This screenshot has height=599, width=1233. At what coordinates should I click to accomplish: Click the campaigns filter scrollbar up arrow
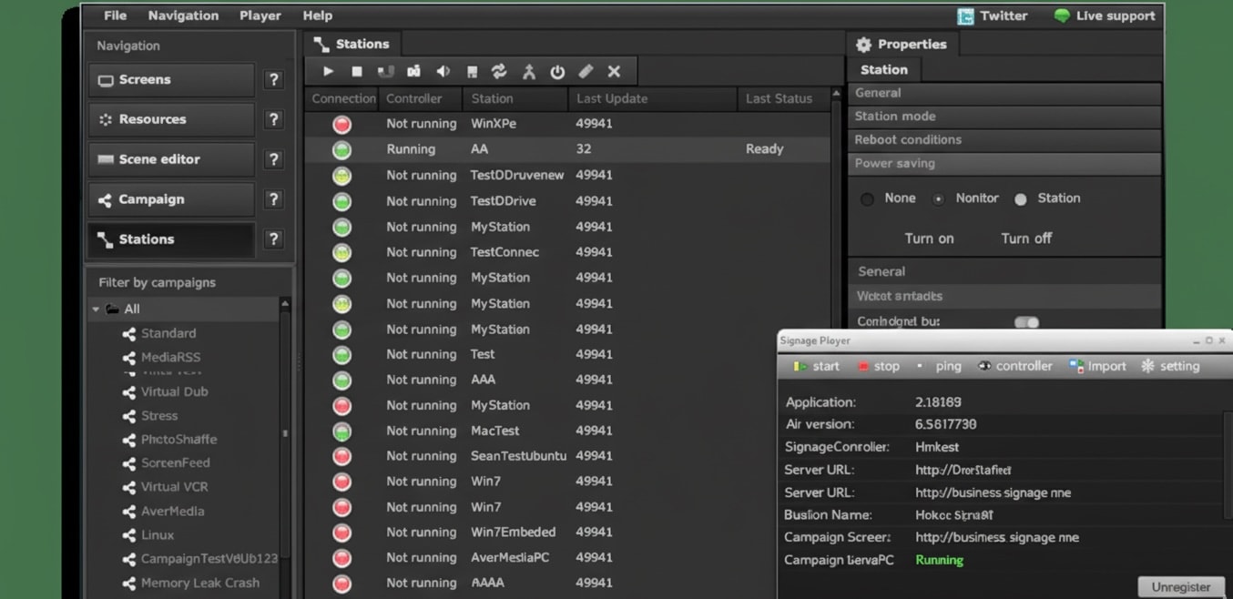(285, 303)
